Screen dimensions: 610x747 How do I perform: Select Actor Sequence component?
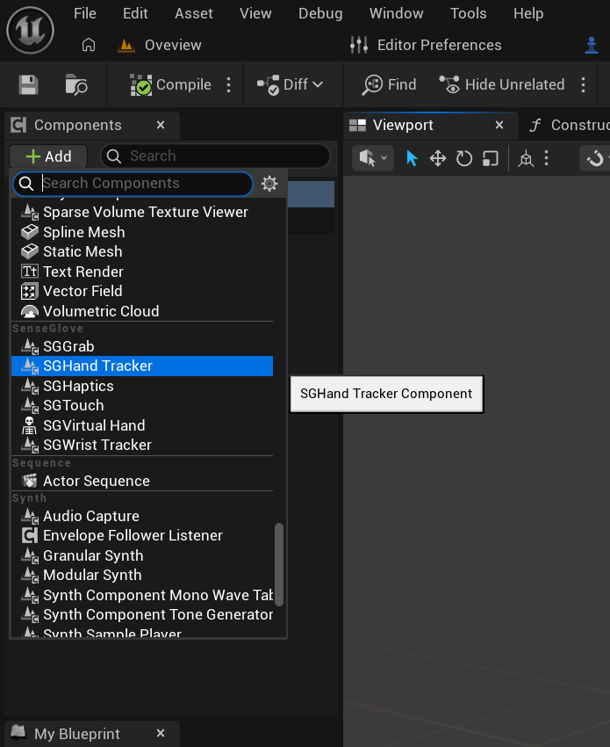(x=142, y=482)
